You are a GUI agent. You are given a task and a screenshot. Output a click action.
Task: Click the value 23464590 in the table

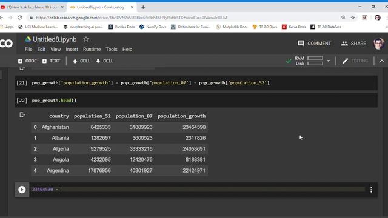click(194, 127)
